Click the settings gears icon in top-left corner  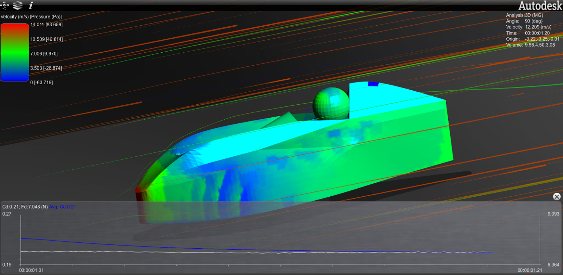coord(5,5)
